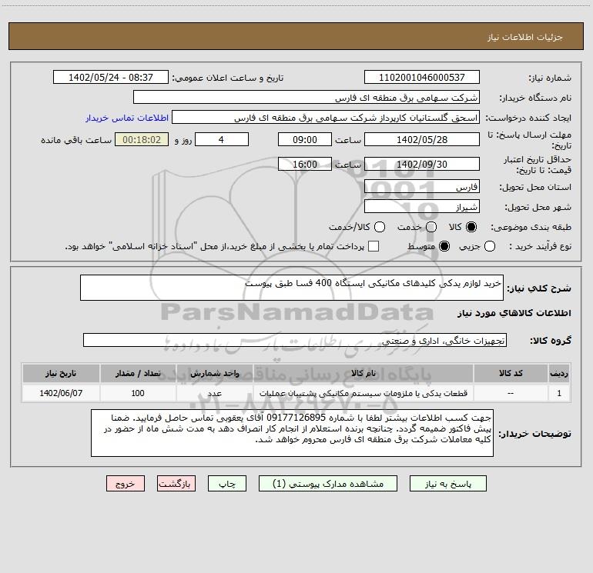Screen dimensions: 593x573
Task: Click the تعداد / مقدار column header
Action: tap(138, 373)
